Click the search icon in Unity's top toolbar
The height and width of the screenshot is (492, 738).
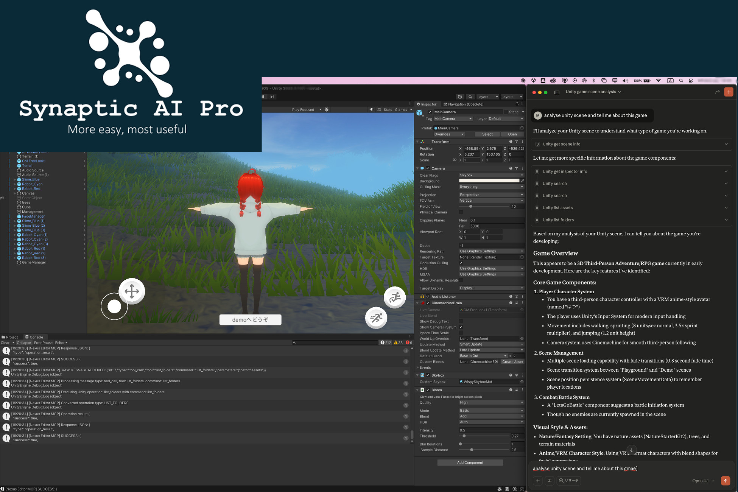470,97
